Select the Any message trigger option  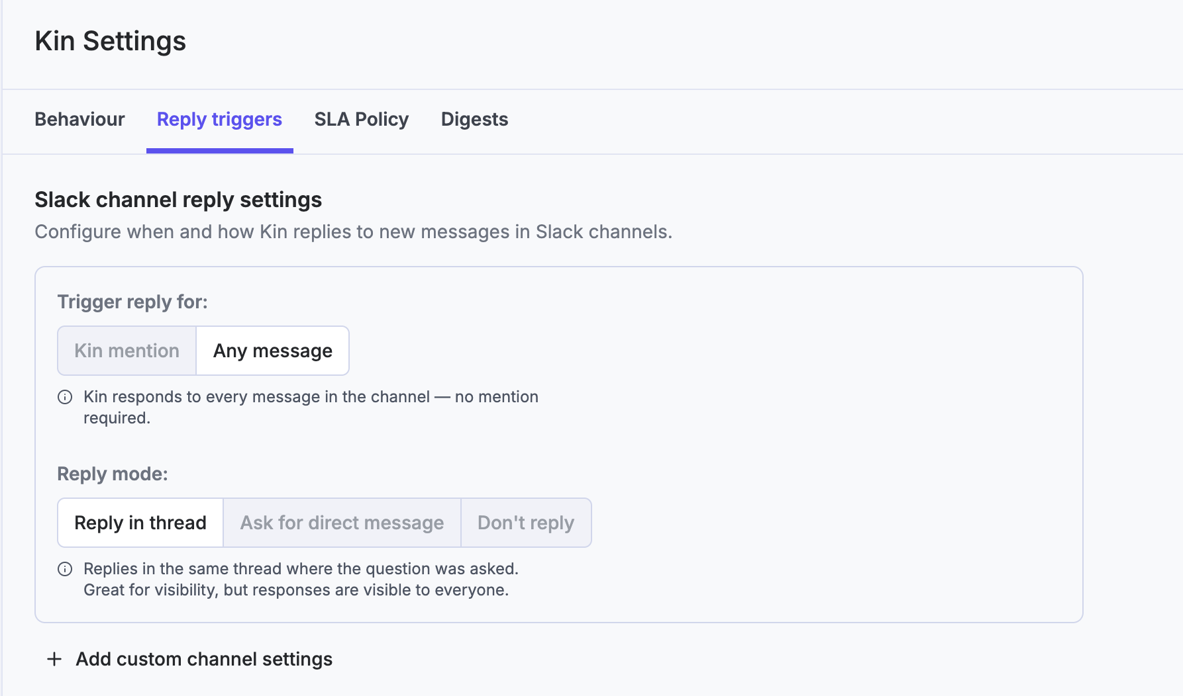point(273,351)
